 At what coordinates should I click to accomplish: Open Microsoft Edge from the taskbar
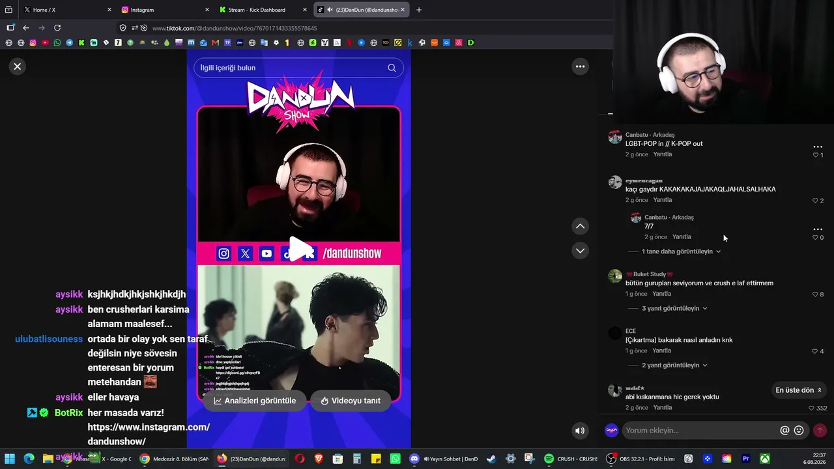[29, 459]
